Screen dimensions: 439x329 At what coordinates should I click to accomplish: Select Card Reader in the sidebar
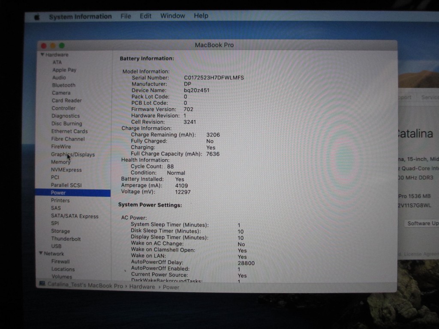pos(66,100)
